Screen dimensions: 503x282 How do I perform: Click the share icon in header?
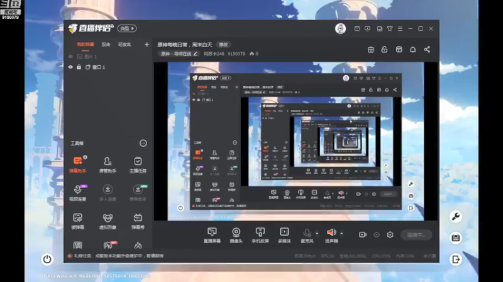pos(427,50)
